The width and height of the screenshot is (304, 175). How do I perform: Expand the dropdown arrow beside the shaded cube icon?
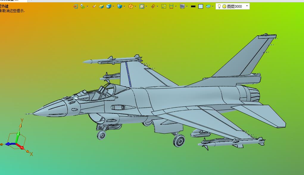[113, 7]
